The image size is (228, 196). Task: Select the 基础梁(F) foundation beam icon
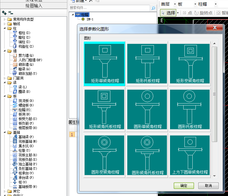(15, 137)
